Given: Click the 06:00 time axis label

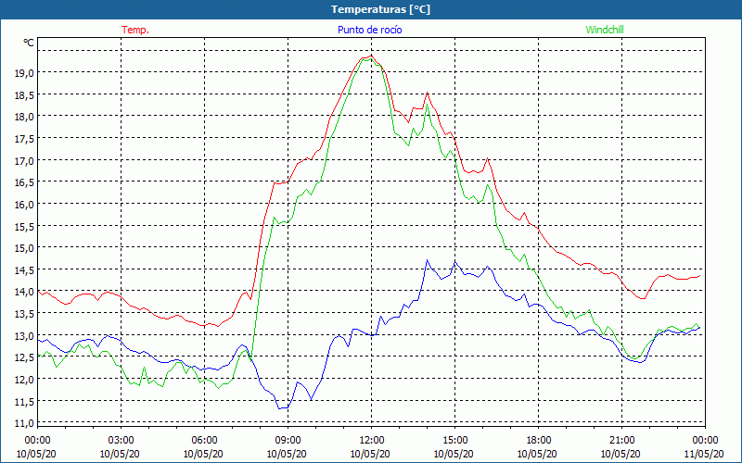Looking at the screenshot, I should [x=204, y=441].
